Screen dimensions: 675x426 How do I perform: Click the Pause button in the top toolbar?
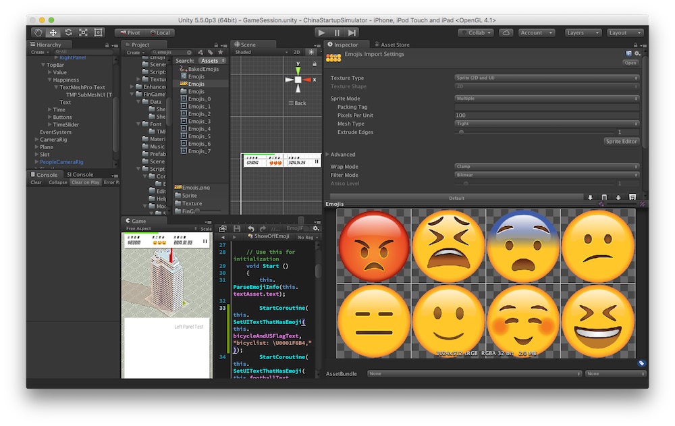337,32
